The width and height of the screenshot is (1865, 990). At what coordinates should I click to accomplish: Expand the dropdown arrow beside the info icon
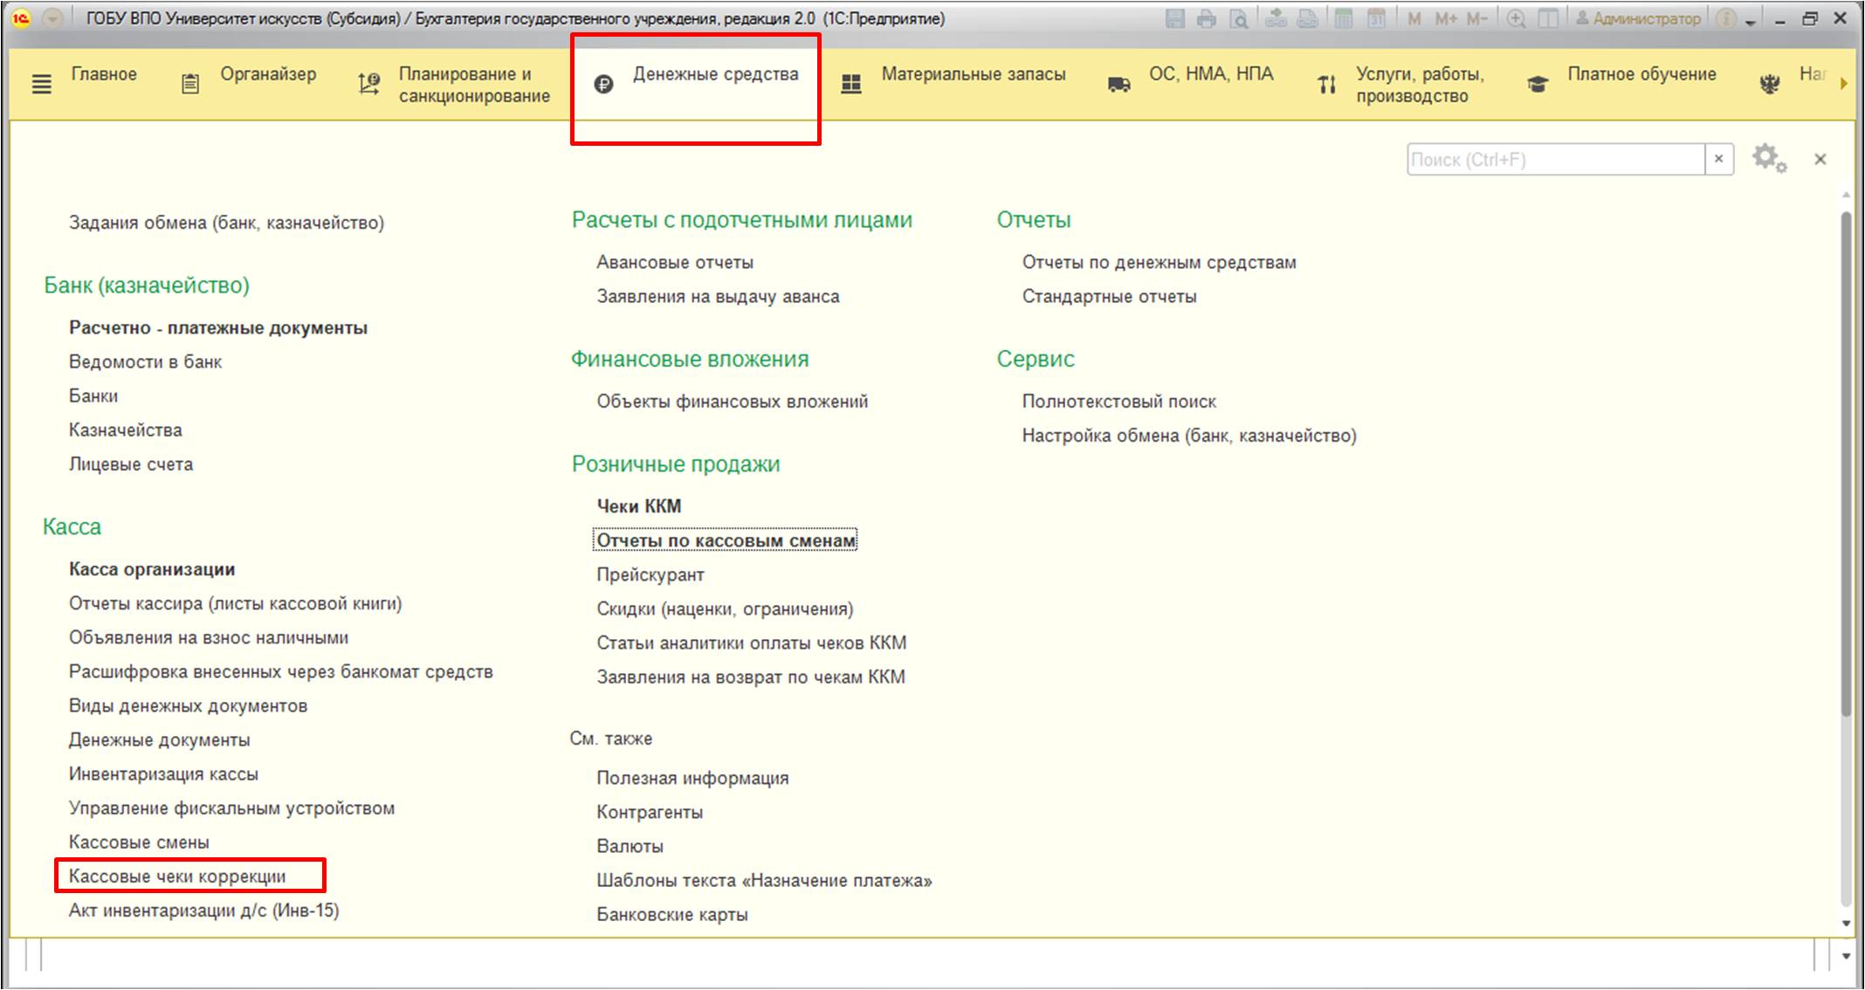click(1750, 23)
